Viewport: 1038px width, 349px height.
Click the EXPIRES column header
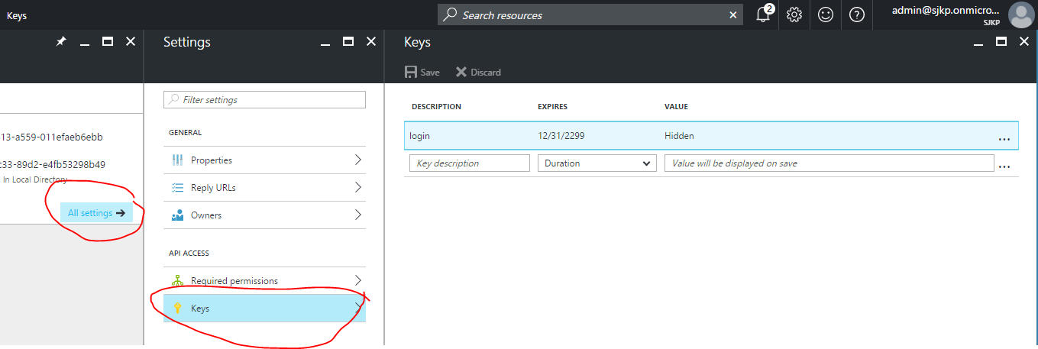point(552,107)
